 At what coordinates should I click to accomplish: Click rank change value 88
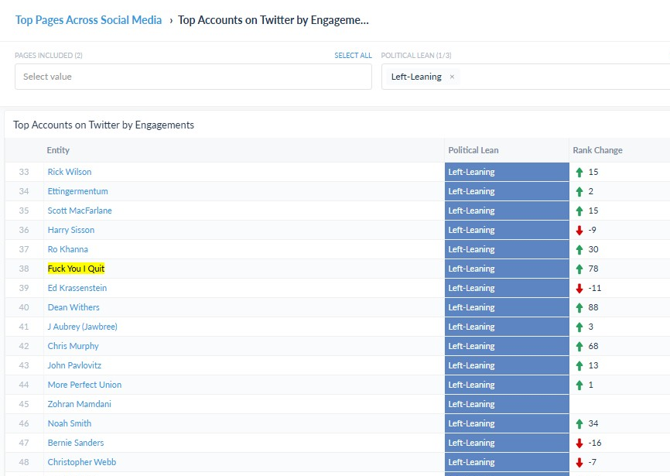pyautogui.click(x=593, y=307)
